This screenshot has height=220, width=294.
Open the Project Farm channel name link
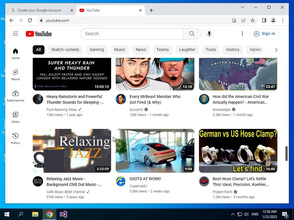pos(222,192)
